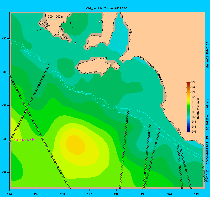Click the plot title 'OM_baD0 for 27-Jan-2014 12Z'

point(107,8)
